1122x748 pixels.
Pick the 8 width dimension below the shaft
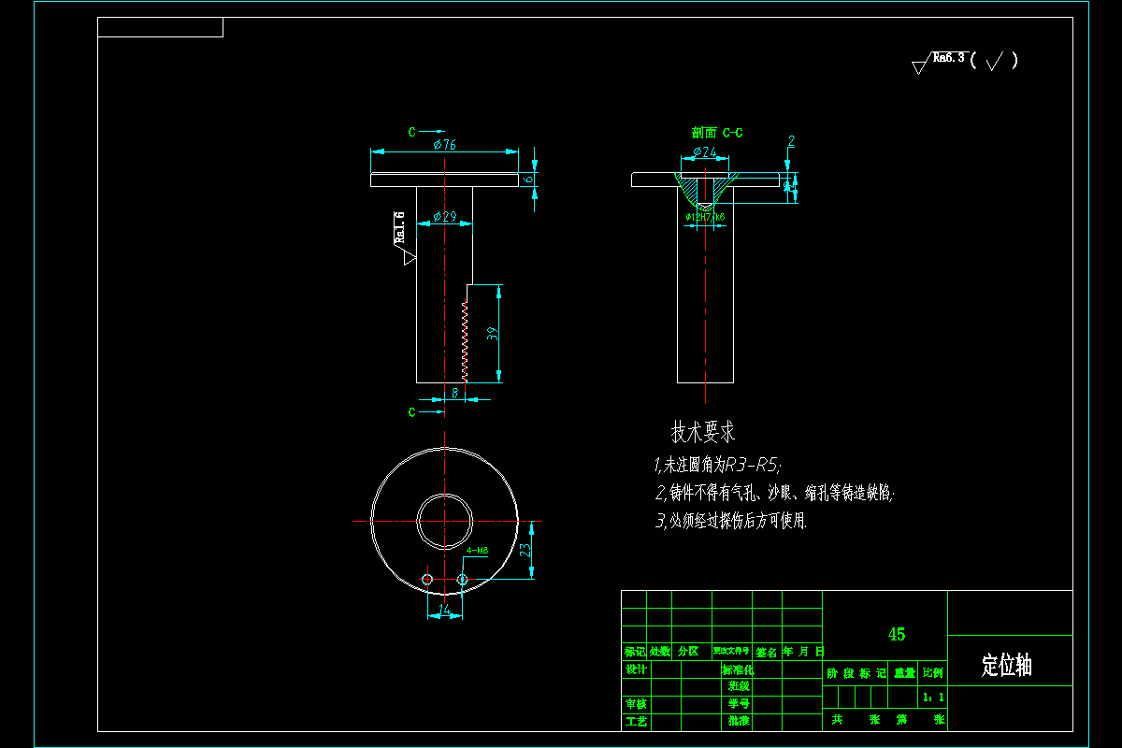coord(455,394)
